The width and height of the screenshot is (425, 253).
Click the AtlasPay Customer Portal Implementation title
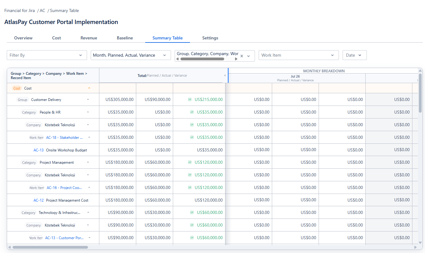(61, 22)
